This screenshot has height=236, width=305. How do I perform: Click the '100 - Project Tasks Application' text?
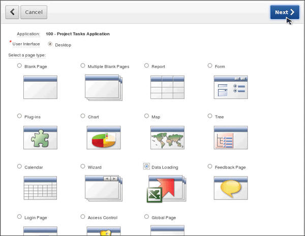pyautogui.click(x=78, y=34)
